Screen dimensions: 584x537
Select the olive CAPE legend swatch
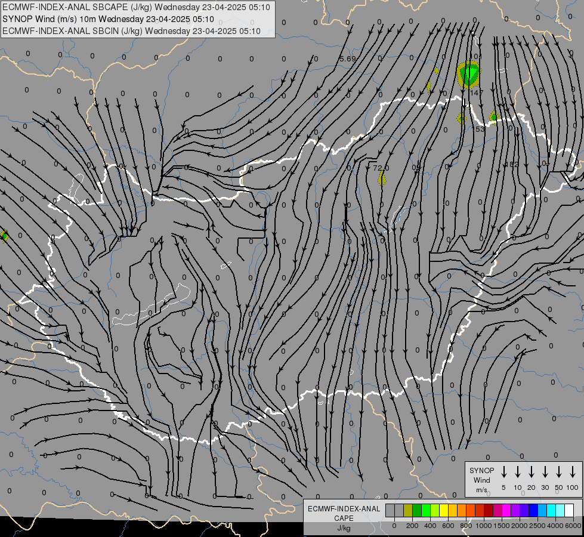pyautogui.click(x=408, y=510)
